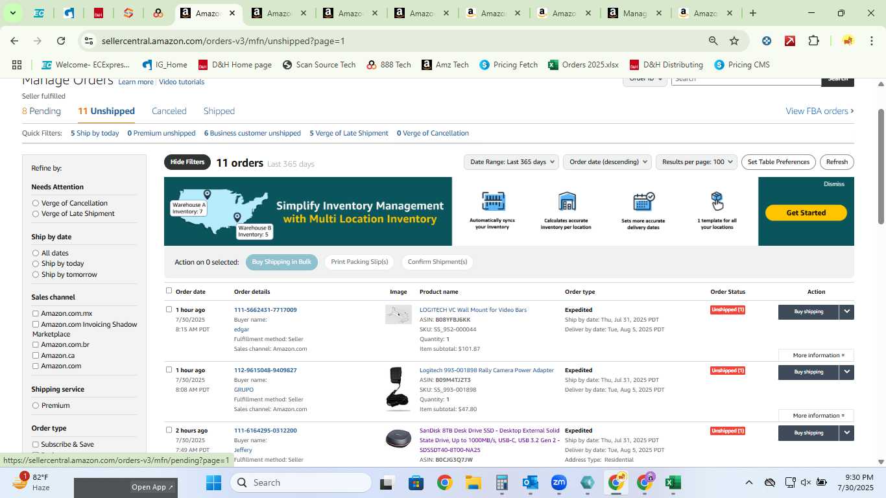Open Excel from the taskbar
This screenshot has height=498, width=886.
673,482
